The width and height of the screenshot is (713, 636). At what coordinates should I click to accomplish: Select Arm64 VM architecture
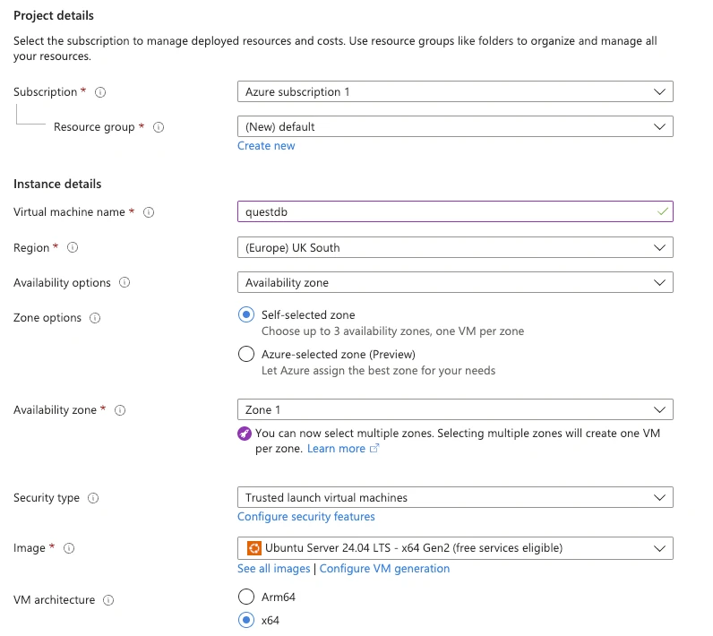click(246, 597)
